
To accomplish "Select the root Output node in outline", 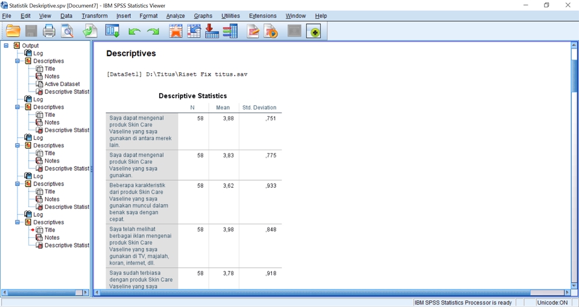I will [x=30, y=46].
